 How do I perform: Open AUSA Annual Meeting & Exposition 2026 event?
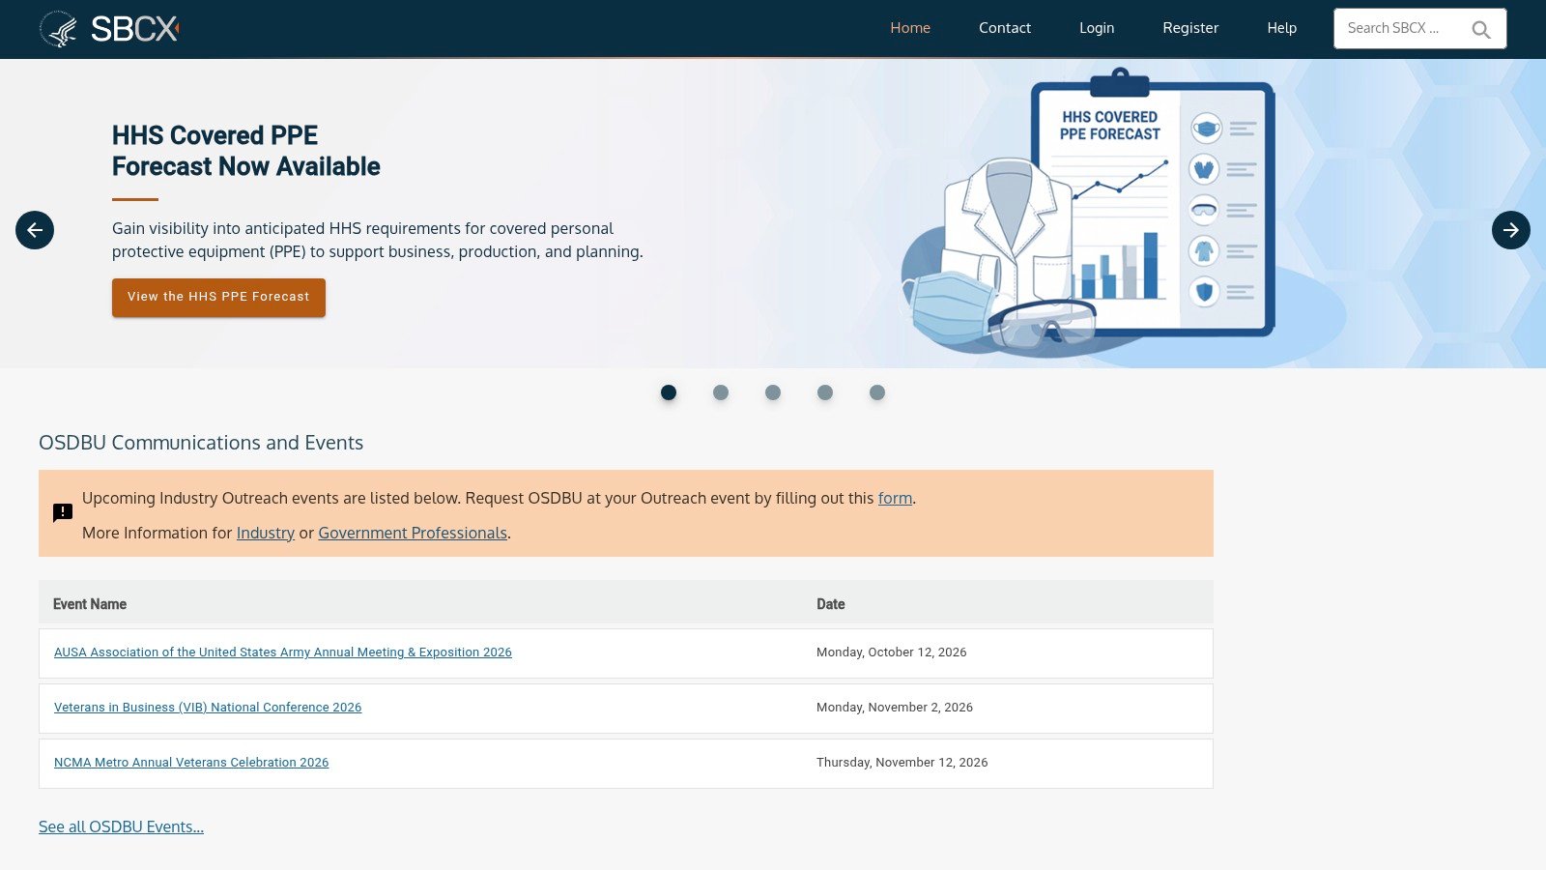pos(283,652)
